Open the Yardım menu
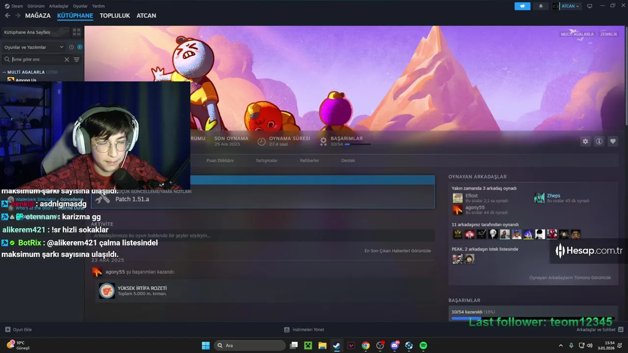 click(99, 6)
